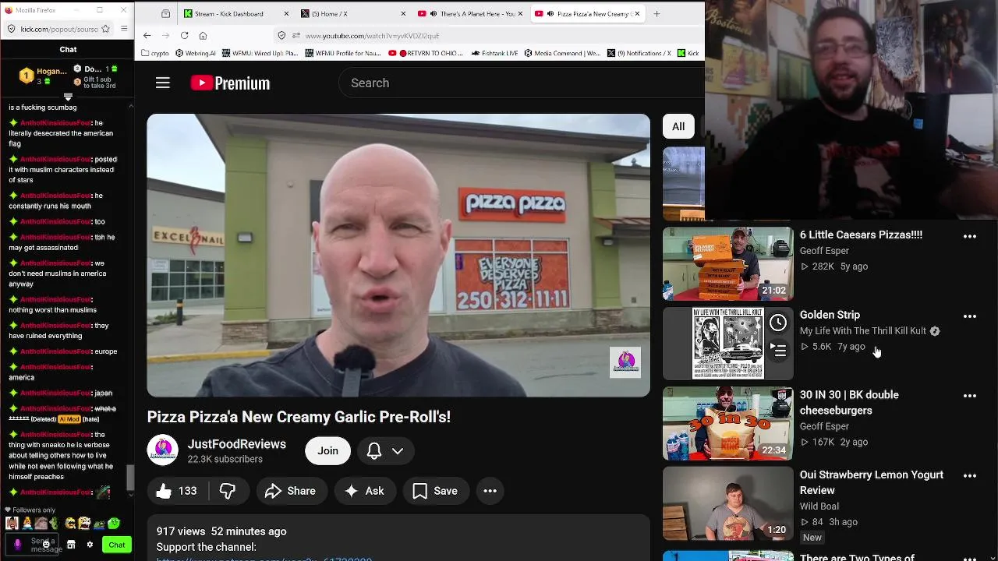Viewport: 998px width, 561px height.
Task: Click the Kick chat scrollbar
Action: (130, 478)
